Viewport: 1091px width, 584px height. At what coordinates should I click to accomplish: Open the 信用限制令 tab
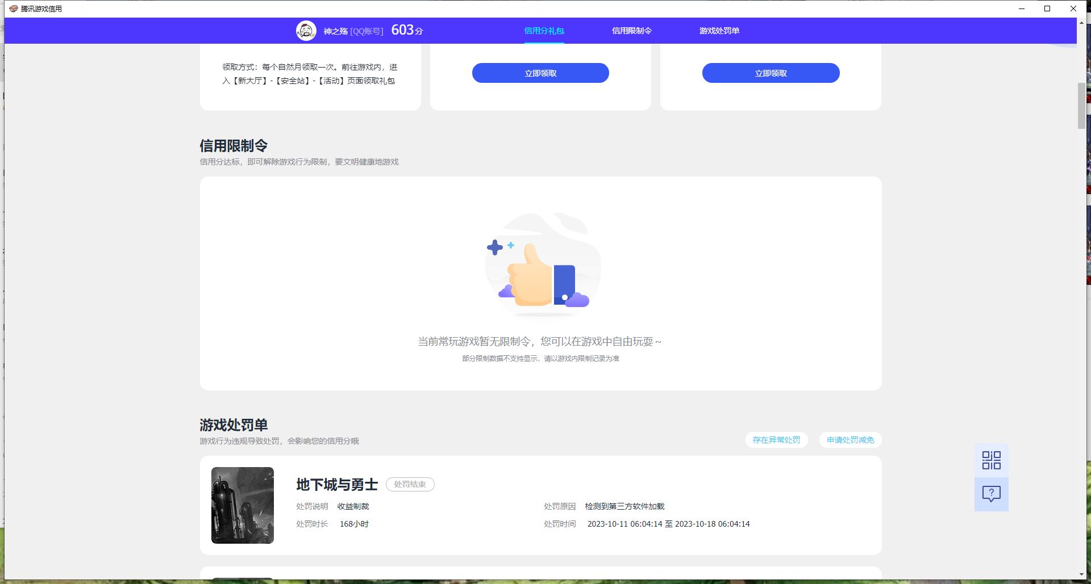point(631,31)
